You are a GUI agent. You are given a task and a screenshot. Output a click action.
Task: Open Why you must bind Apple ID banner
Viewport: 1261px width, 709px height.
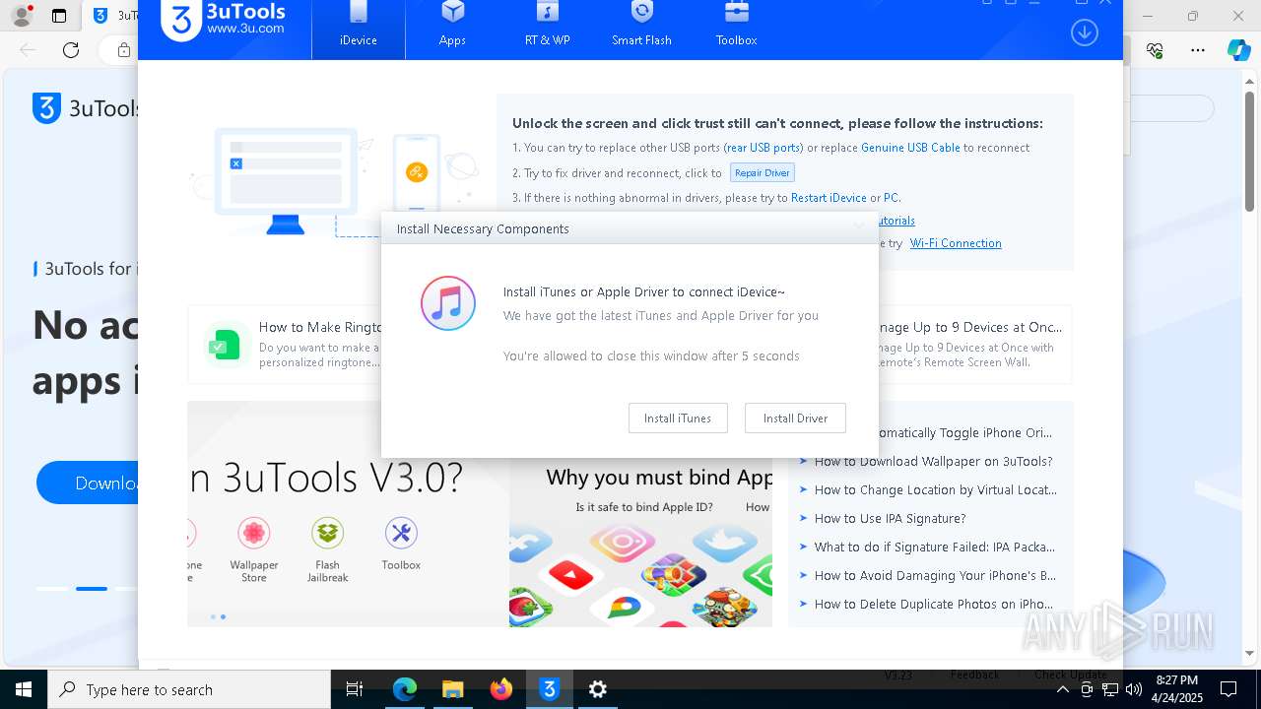(x=640, y=543)
